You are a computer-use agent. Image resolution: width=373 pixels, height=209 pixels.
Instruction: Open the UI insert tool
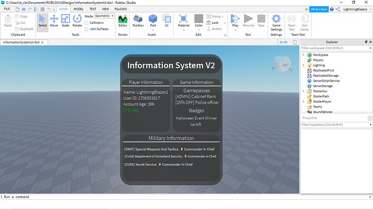[x=166, y=21]
